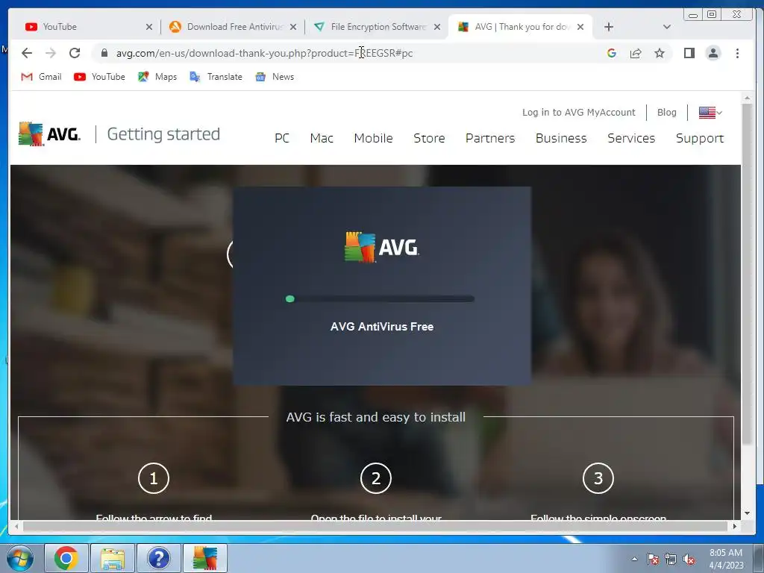Screen dimensions: 764x573
Task: Open the YouTube bookmark
Action: click(x=99, y=77)
